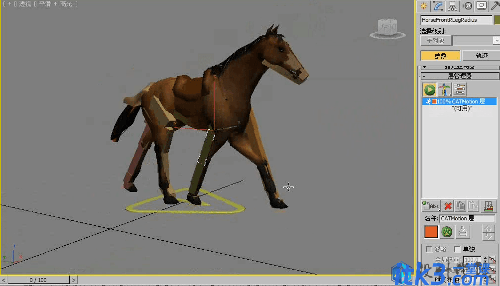Open the Hierarchy command panel tab
The width and height of the screenshot is (500, 286).
pyautogui.click(x=453, y=6)
